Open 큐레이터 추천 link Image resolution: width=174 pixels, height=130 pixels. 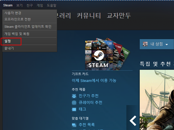[90, 102]
